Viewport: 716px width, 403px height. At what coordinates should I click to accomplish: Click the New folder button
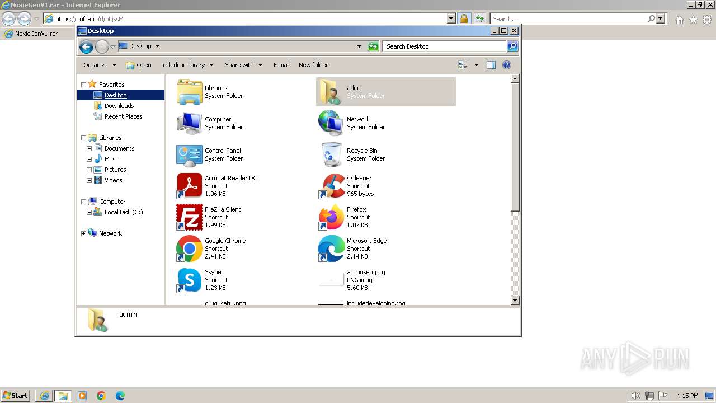313,65
